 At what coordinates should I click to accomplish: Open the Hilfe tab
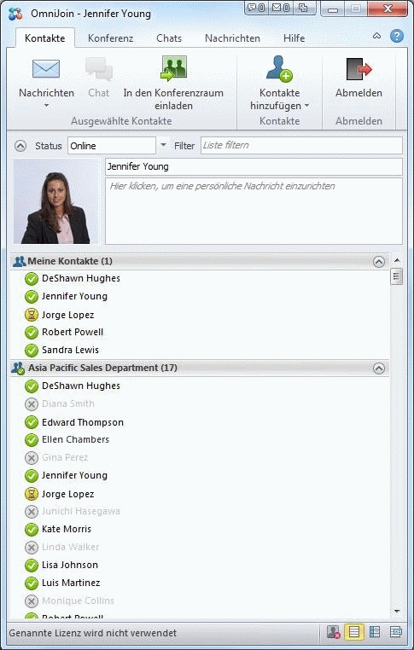click(294, 38)
